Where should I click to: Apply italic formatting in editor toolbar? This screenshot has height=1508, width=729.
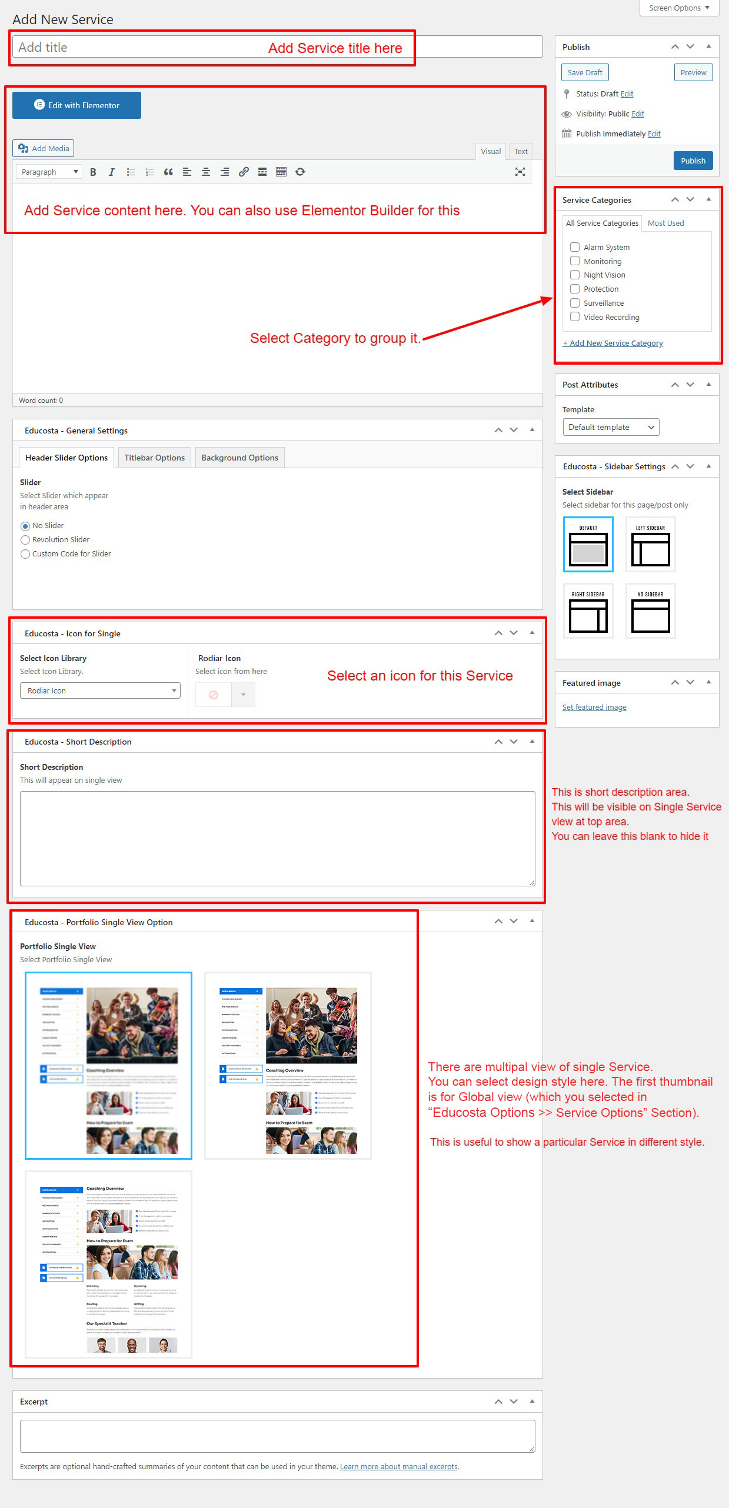click(x=112, y=172)
